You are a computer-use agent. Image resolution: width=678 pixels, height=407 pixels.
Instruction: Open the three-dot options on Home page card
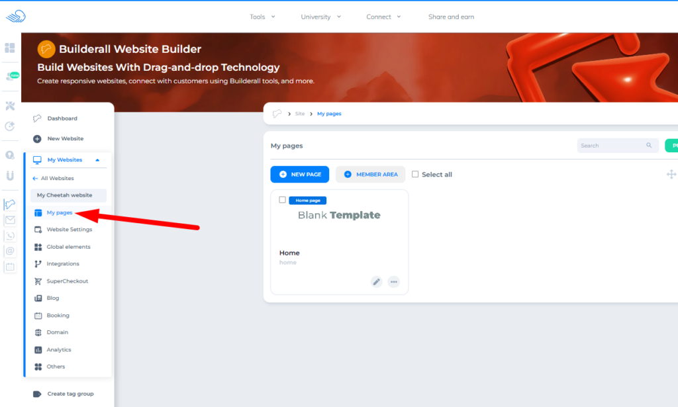394,282
